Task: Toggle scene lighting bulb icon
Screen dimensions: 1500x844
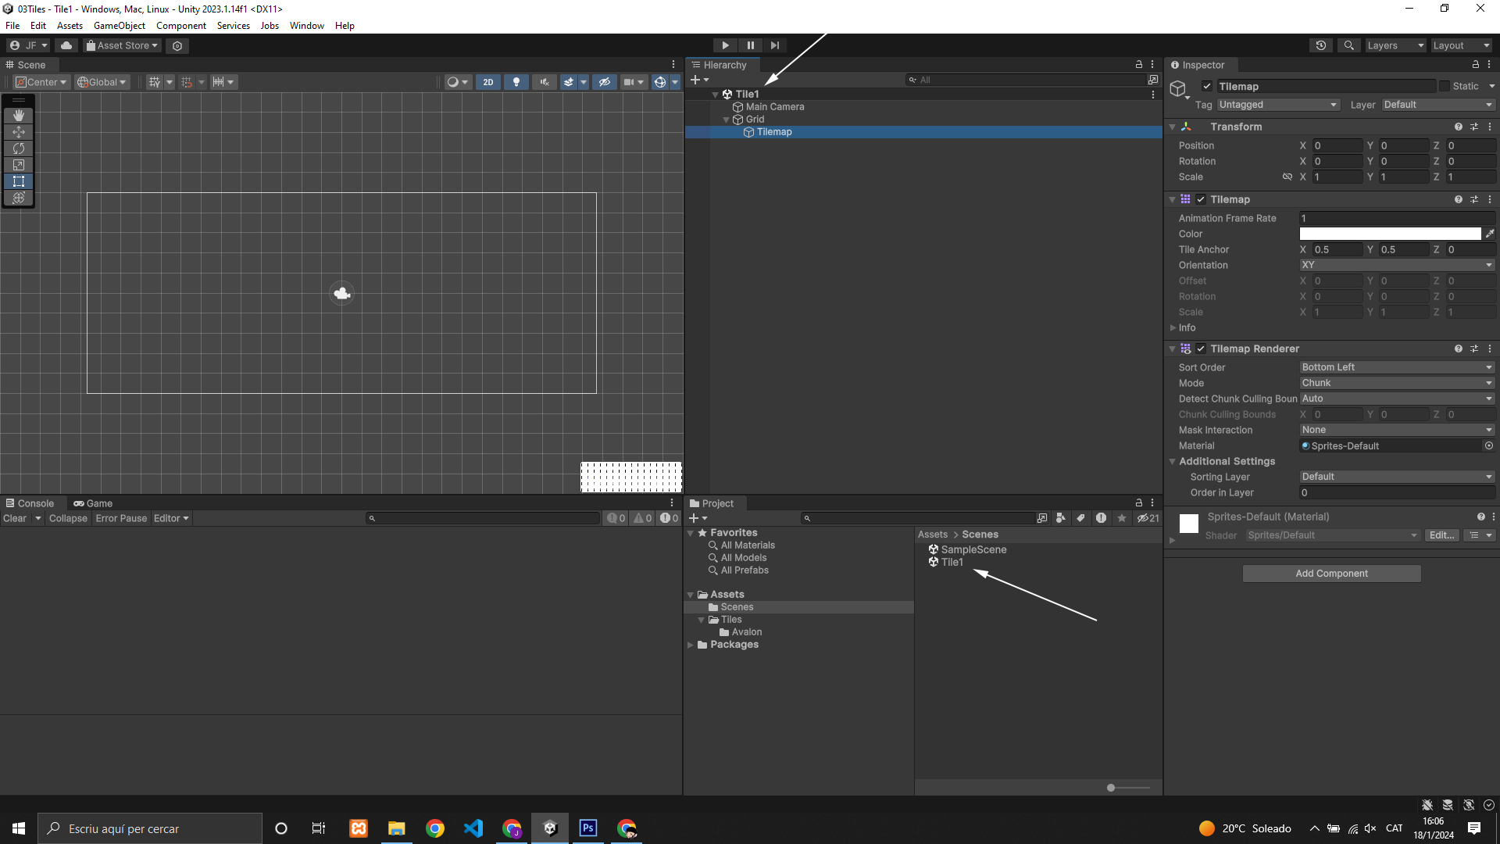Action: 516,82
